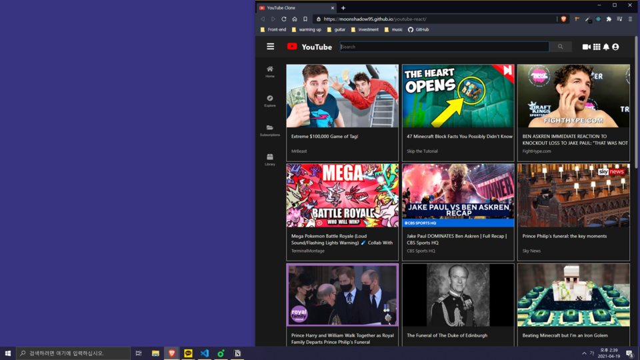Click title 'The Funeral of The Duke of Edinburgh'
The height and width of the screenshot is (360, 640).
(x=447, y=335)
